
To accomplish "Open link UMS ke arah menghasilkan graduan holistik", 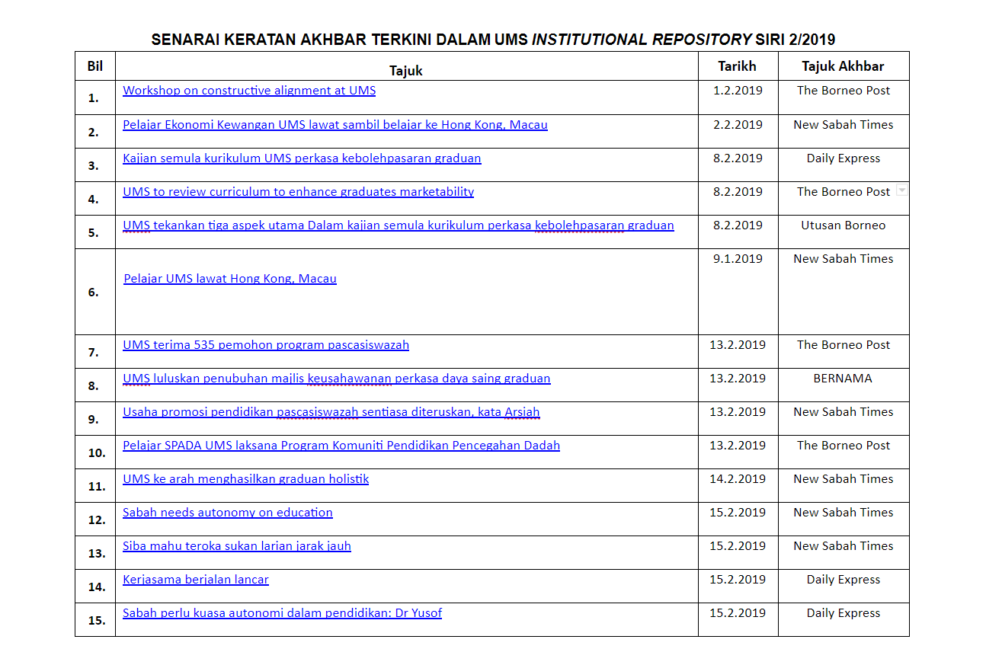I will [x=246, y=479].
